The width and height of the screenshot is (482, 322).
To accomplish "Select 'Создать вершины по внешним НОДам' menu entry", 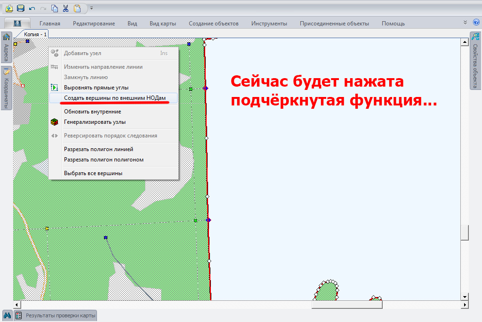I will tap(114, 98).
